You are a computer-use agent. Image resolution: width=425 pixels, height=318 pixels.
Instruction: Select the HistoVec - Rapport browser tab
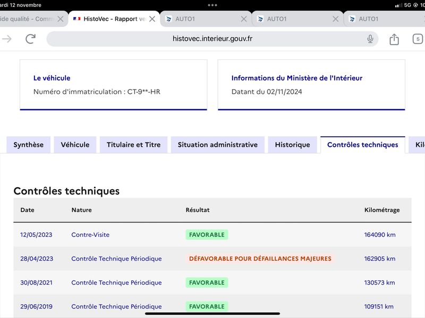click(x=114, y=19)
